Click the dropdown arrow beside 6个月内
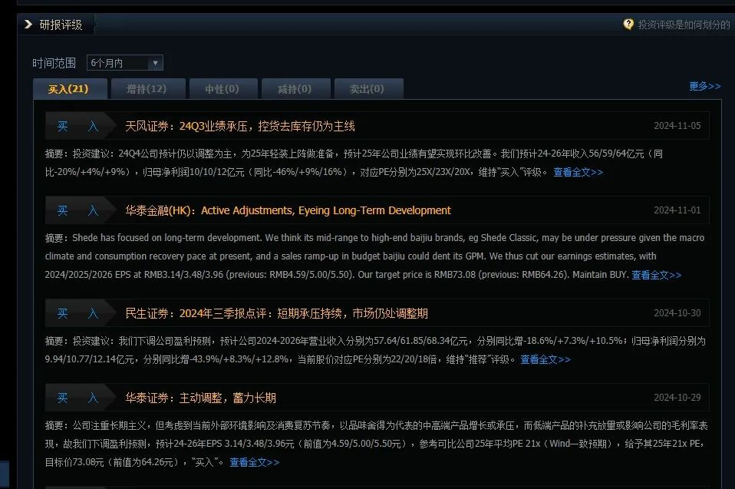Image resolution: width=735 pixels, height=489 pixels. click(x=155, y=63)
